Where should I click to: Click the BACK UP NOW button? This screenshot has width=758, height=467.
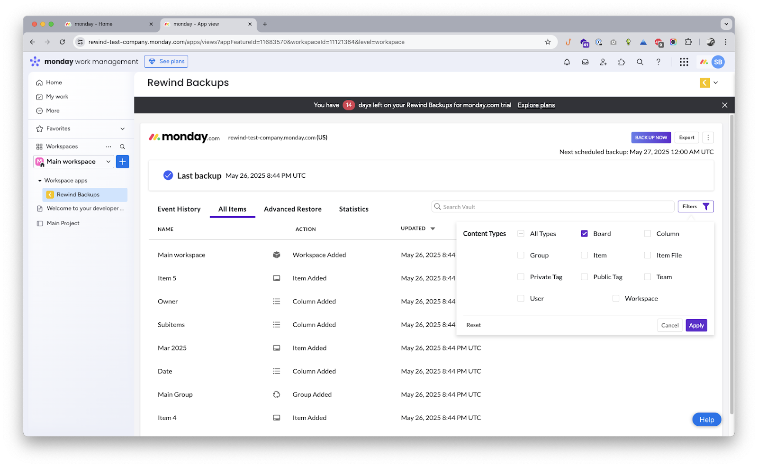coord(650,137)
